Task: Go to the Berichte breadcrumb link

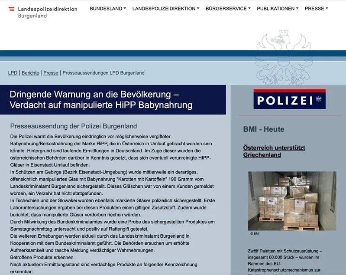Action: [x=30, y=73]
